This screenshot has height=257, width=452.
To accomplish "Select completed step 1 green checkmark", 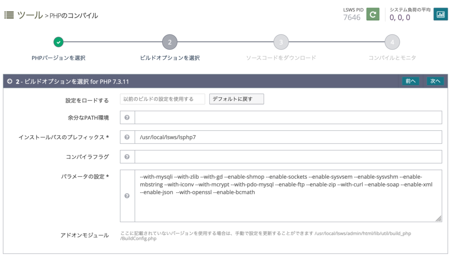I will (x=59, y=42).
